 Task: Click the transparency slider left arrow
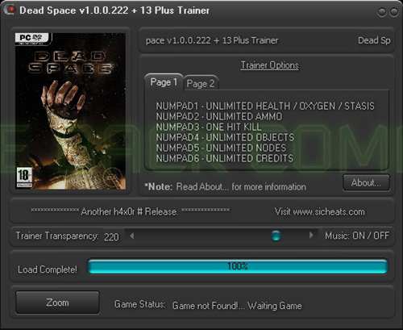click(131, 236)
